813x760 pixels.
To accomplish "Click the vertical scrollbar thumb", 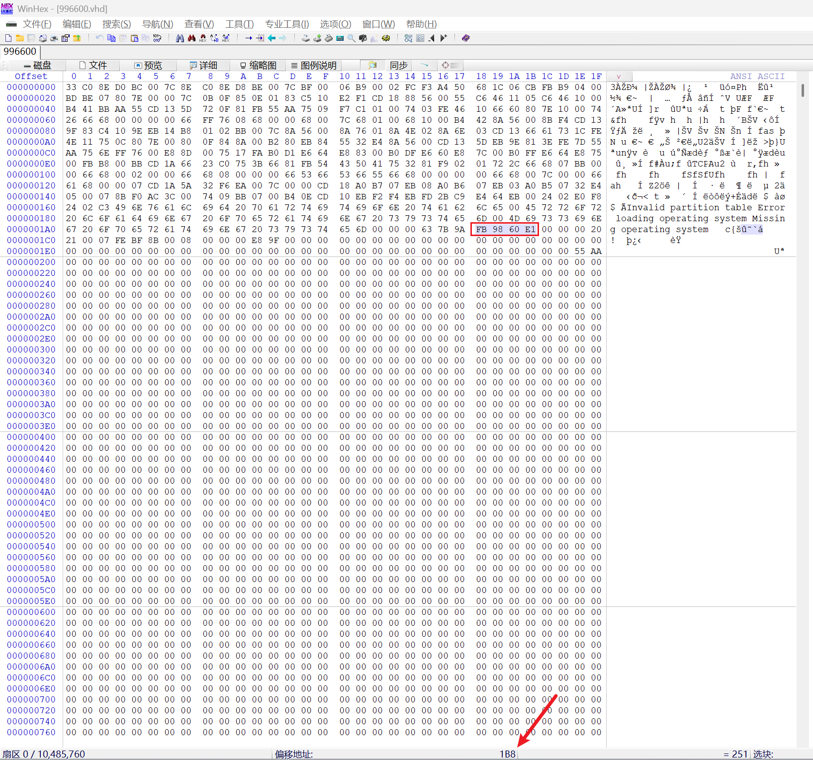I will click(x=803, y=90).
